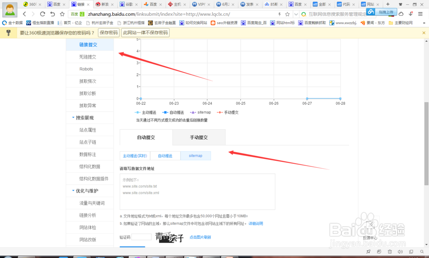Select the sitemap sub-tab
Viewport: 429px width, 258px height.
[196, 156]
